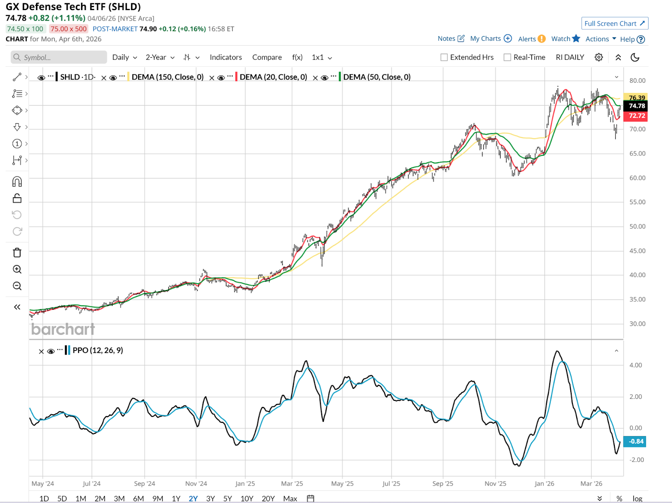The width and height of the screenshot is (672, 503).
Task: Check the Real-Time checkbox
Action: point(507,57)
